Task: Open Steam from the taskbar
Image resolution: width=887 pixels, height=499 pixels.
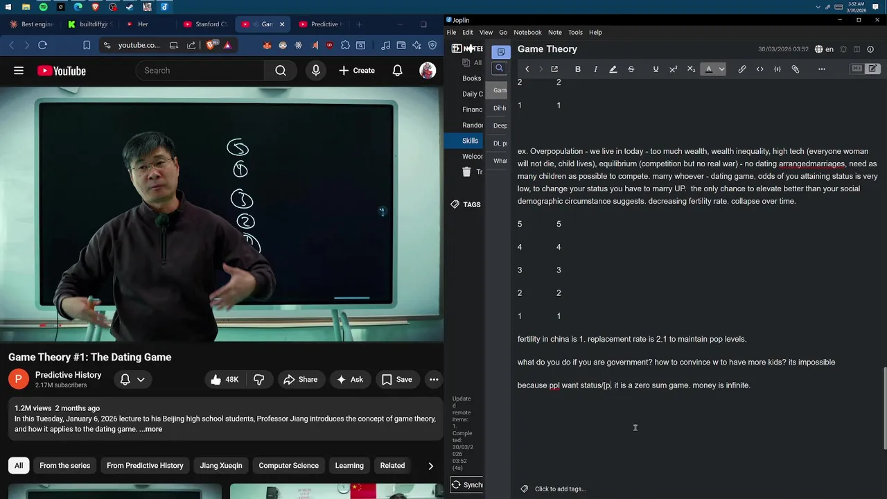Action: pos(130,7)
